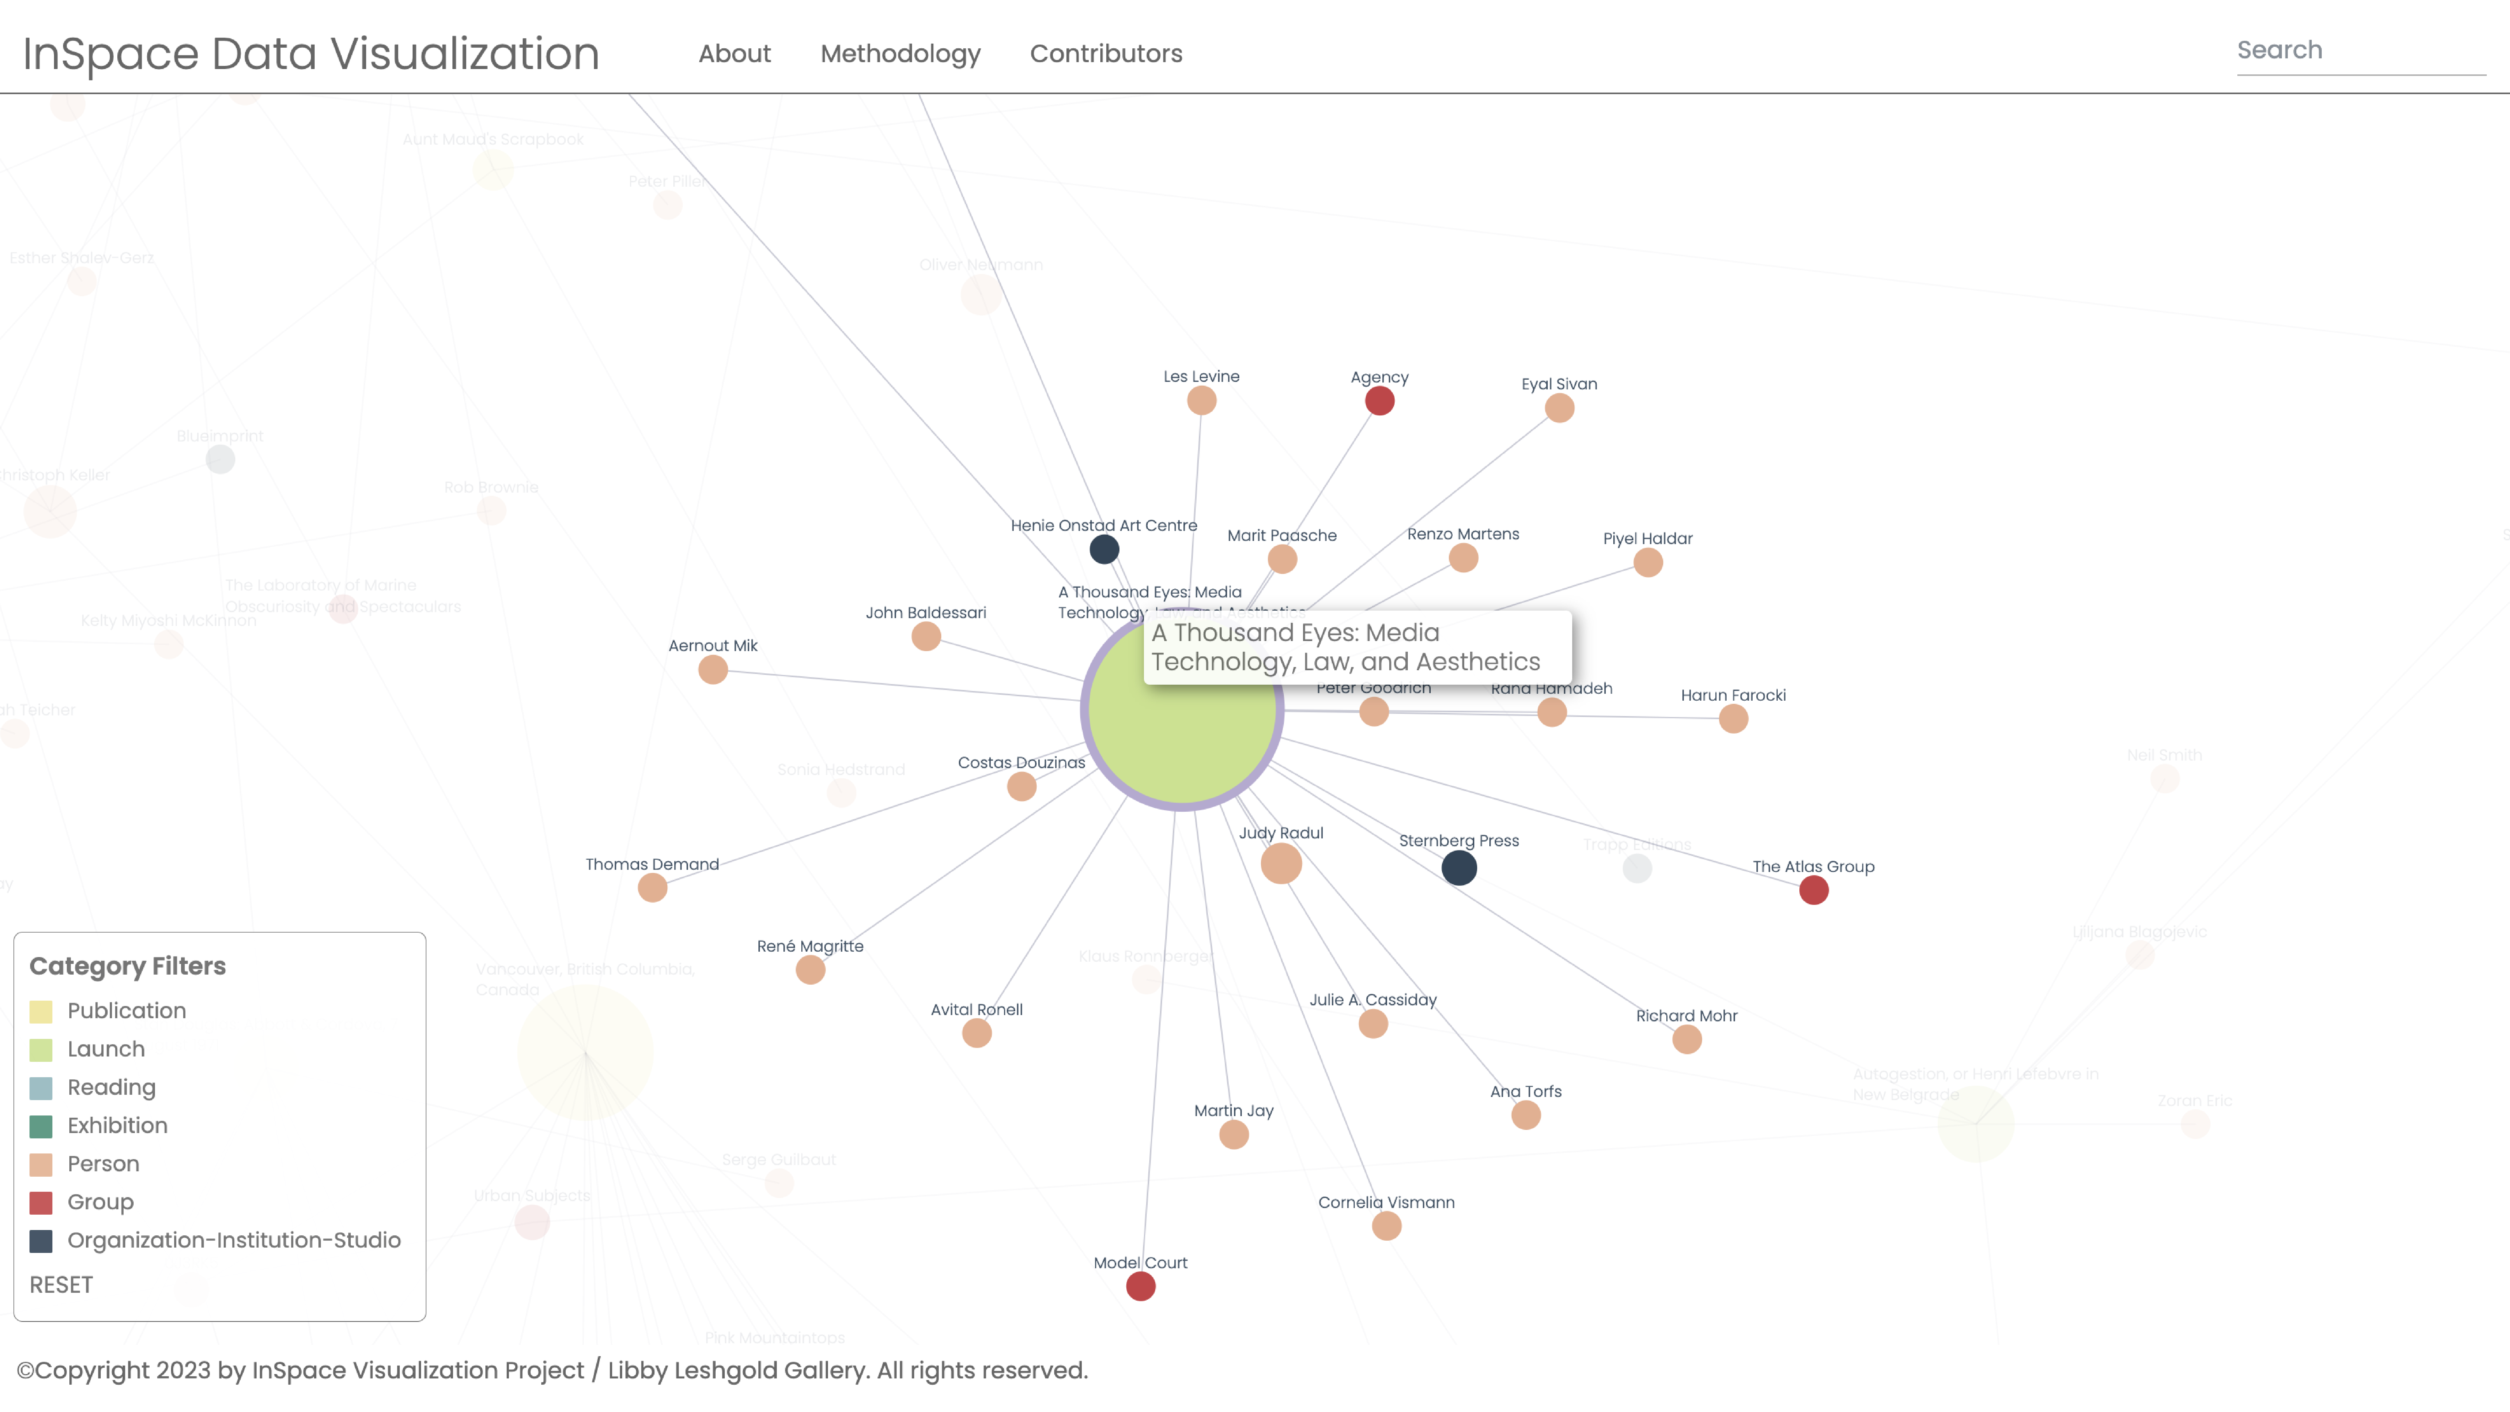Screen dimensions: 2510x1412
Task: Select the Sternberg Press organization node
Action: coord(1459,867)
